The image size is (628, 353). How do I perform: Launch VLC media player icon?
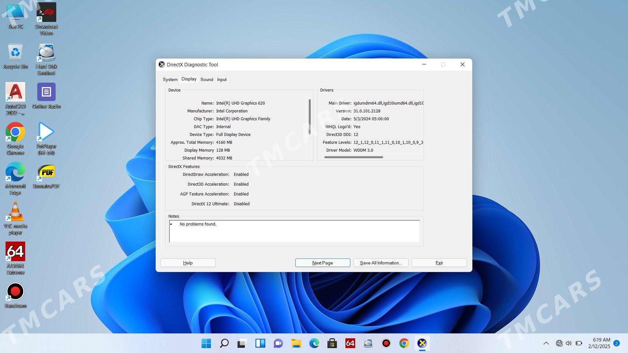[x=15, y=215]
